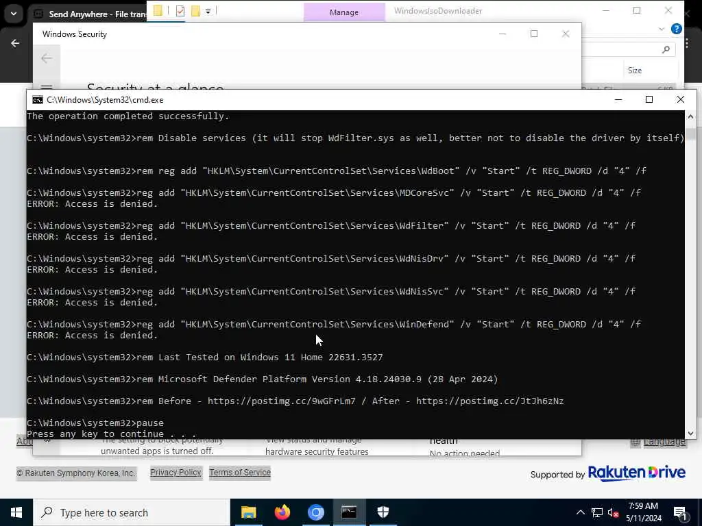Image resolution: width=702 pixels, height=526 pixels.
Task: Click the Rakuten Symphony Korea copyright text
Action: (x=75, y=473)
